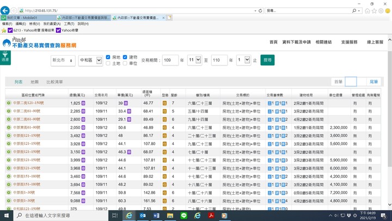Click the vertical page scrollbar thumb
This screenshot has height=221, width=392.
[x=390, y=109]
